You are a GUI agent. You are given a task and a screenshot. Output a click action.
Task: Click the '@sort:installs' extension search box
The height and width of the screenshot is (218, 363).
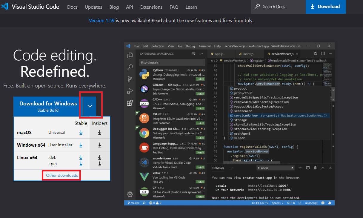(172, 63)
